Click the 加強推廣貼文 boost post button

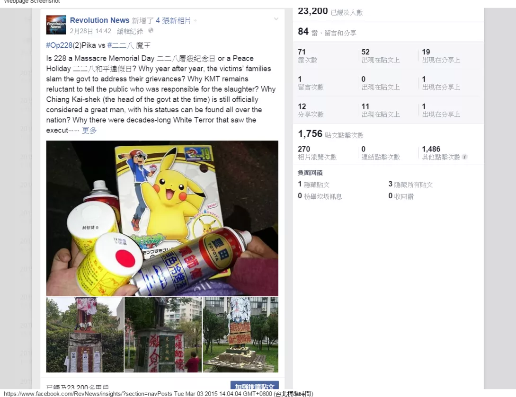coord(255,386)
